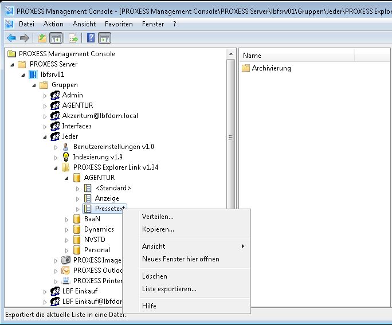The width and height of the screenshot is (392, 325).
Task: Click the Export list toolbar icon
Action: (73, 38)
